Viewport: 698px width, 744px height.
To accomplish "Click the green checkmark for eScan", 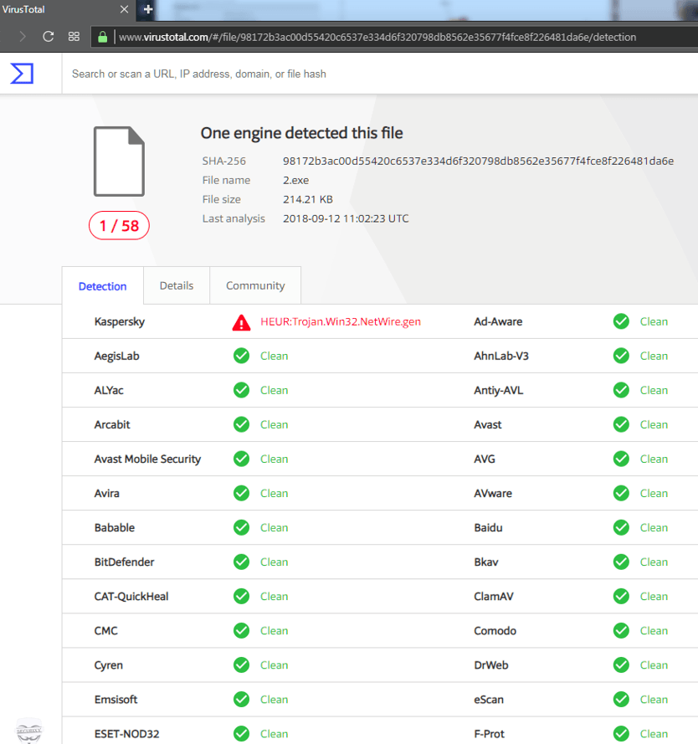I will [621, 700].
